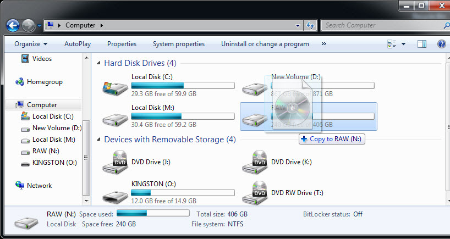The width and height of the screenshot is (450, 239).
Task: Select Computer in the navigation pane
Action: (42, 105)
